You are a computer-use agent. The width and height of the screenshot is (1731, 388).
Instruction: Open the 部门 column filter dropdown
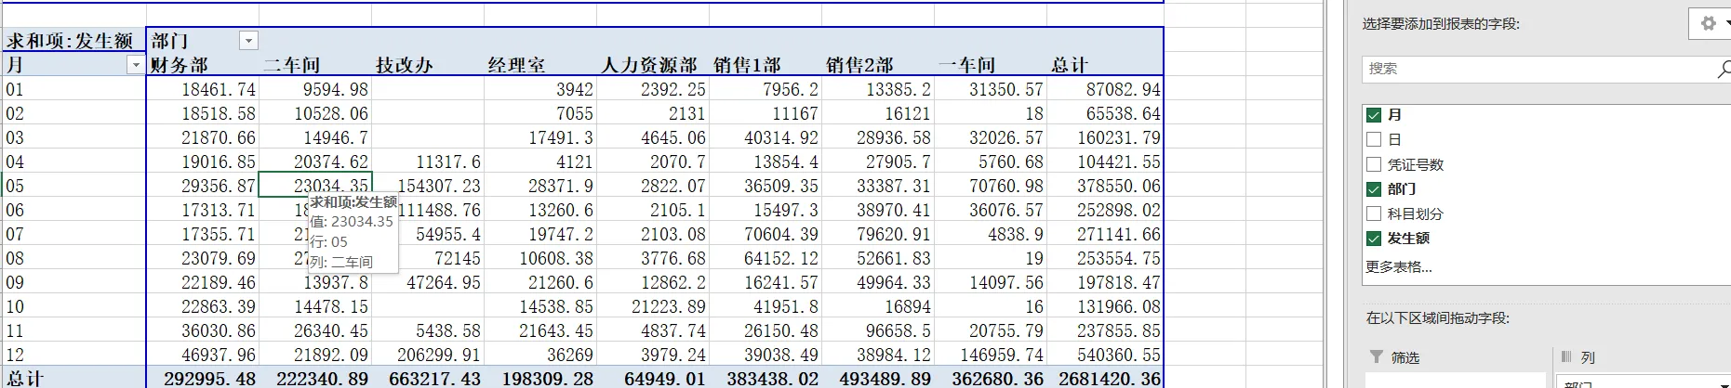click(247, 41)
